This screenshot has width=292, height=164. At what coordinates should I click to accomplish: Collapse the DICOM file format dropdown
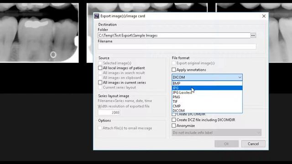240,77
